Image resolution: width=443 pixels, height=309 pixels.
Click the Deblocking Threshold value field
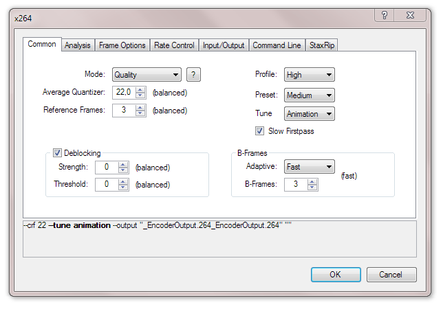pyautogui.click(x=107, y=185)
